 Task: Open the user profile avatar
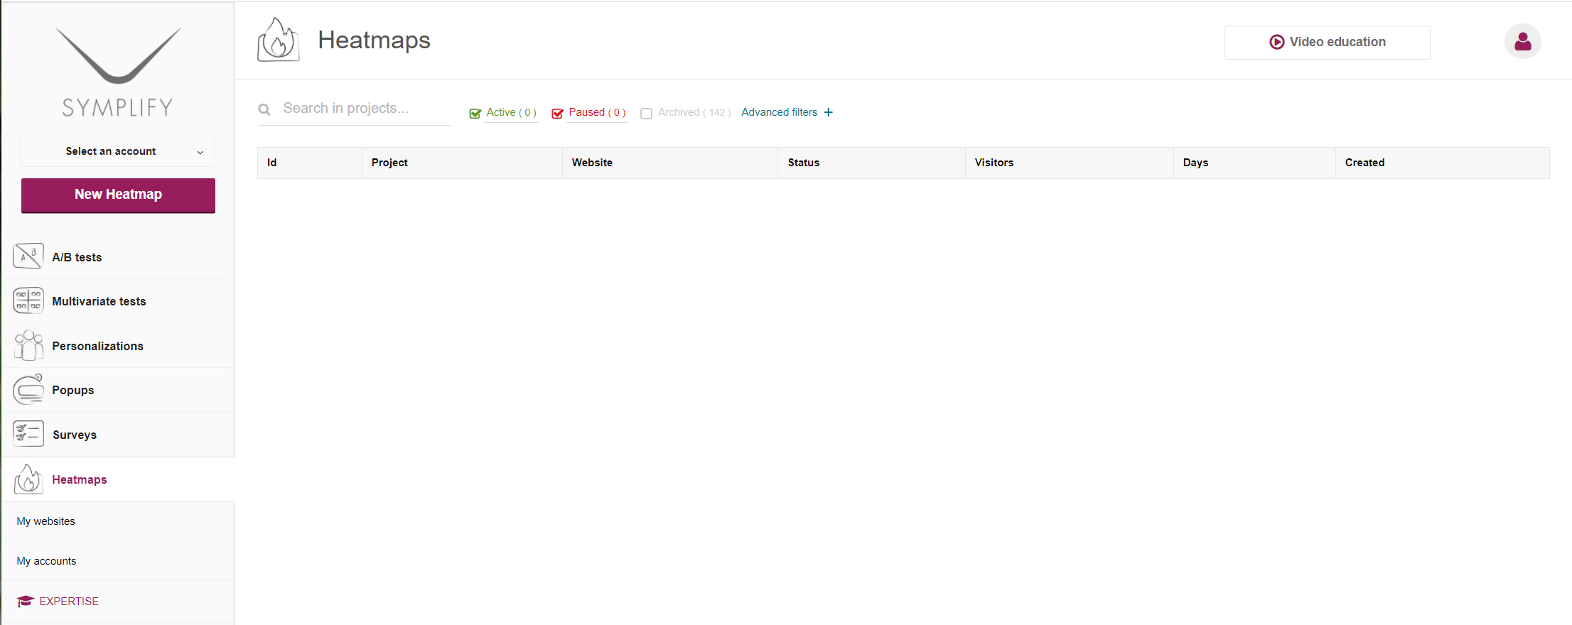[x=1523, y=41]
